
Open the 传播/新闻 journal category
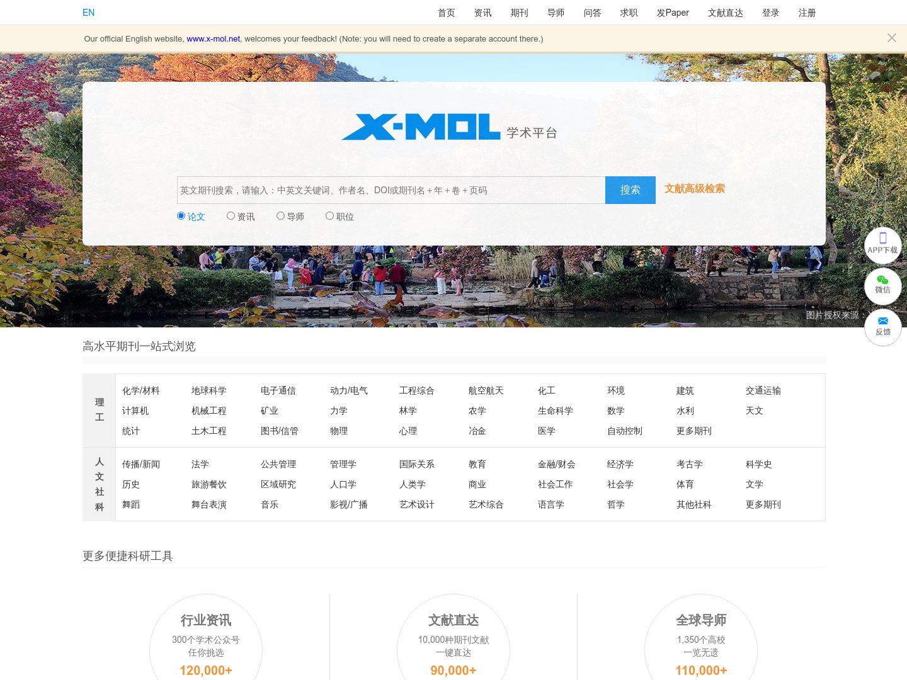[141, 464]
